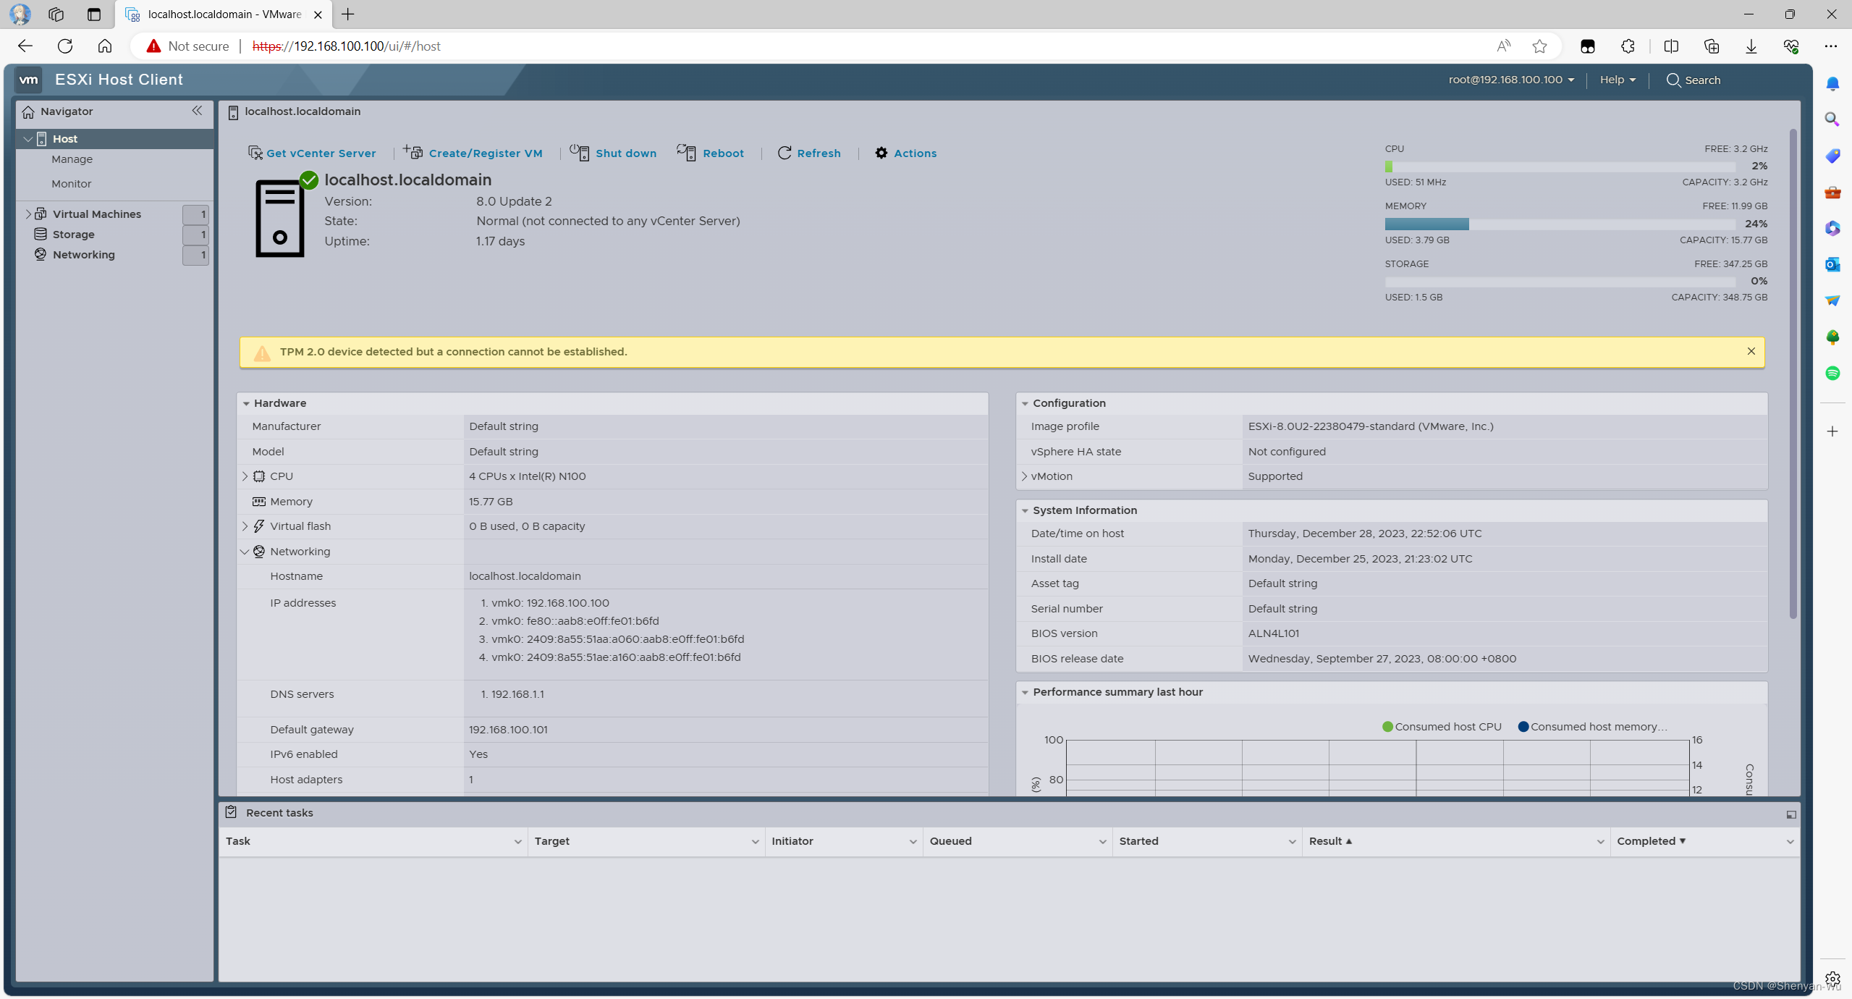Expand the Virtual Machines tree node
Viewport: 1852px width, 999px height.
28,214
